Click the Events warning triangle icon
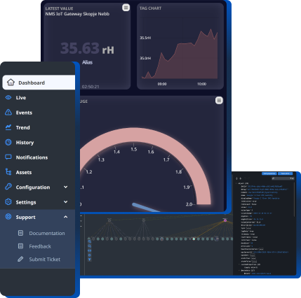 [8, 112]
